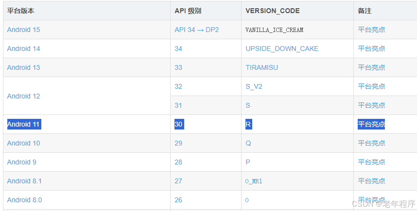The width and height of the screenshot is (417, 211).
Task: Click the 备注 column header
Action: tap(365, 11)
